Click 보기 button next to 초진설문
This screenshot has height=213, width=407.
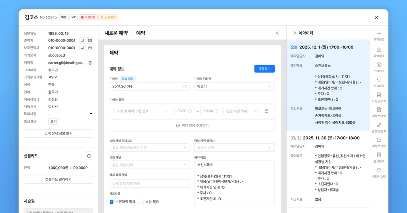pos(53,121)
